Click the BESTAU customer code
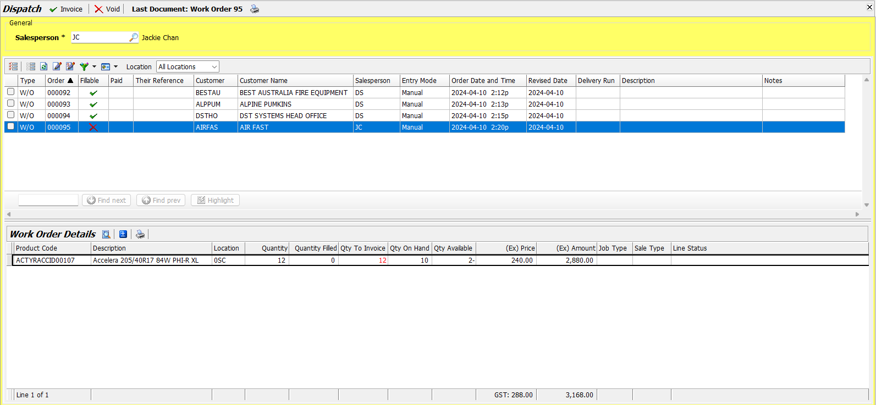Image resolution: width=876 pixels, height=405 pixels. pyautogui.click(x=208, y=93)
